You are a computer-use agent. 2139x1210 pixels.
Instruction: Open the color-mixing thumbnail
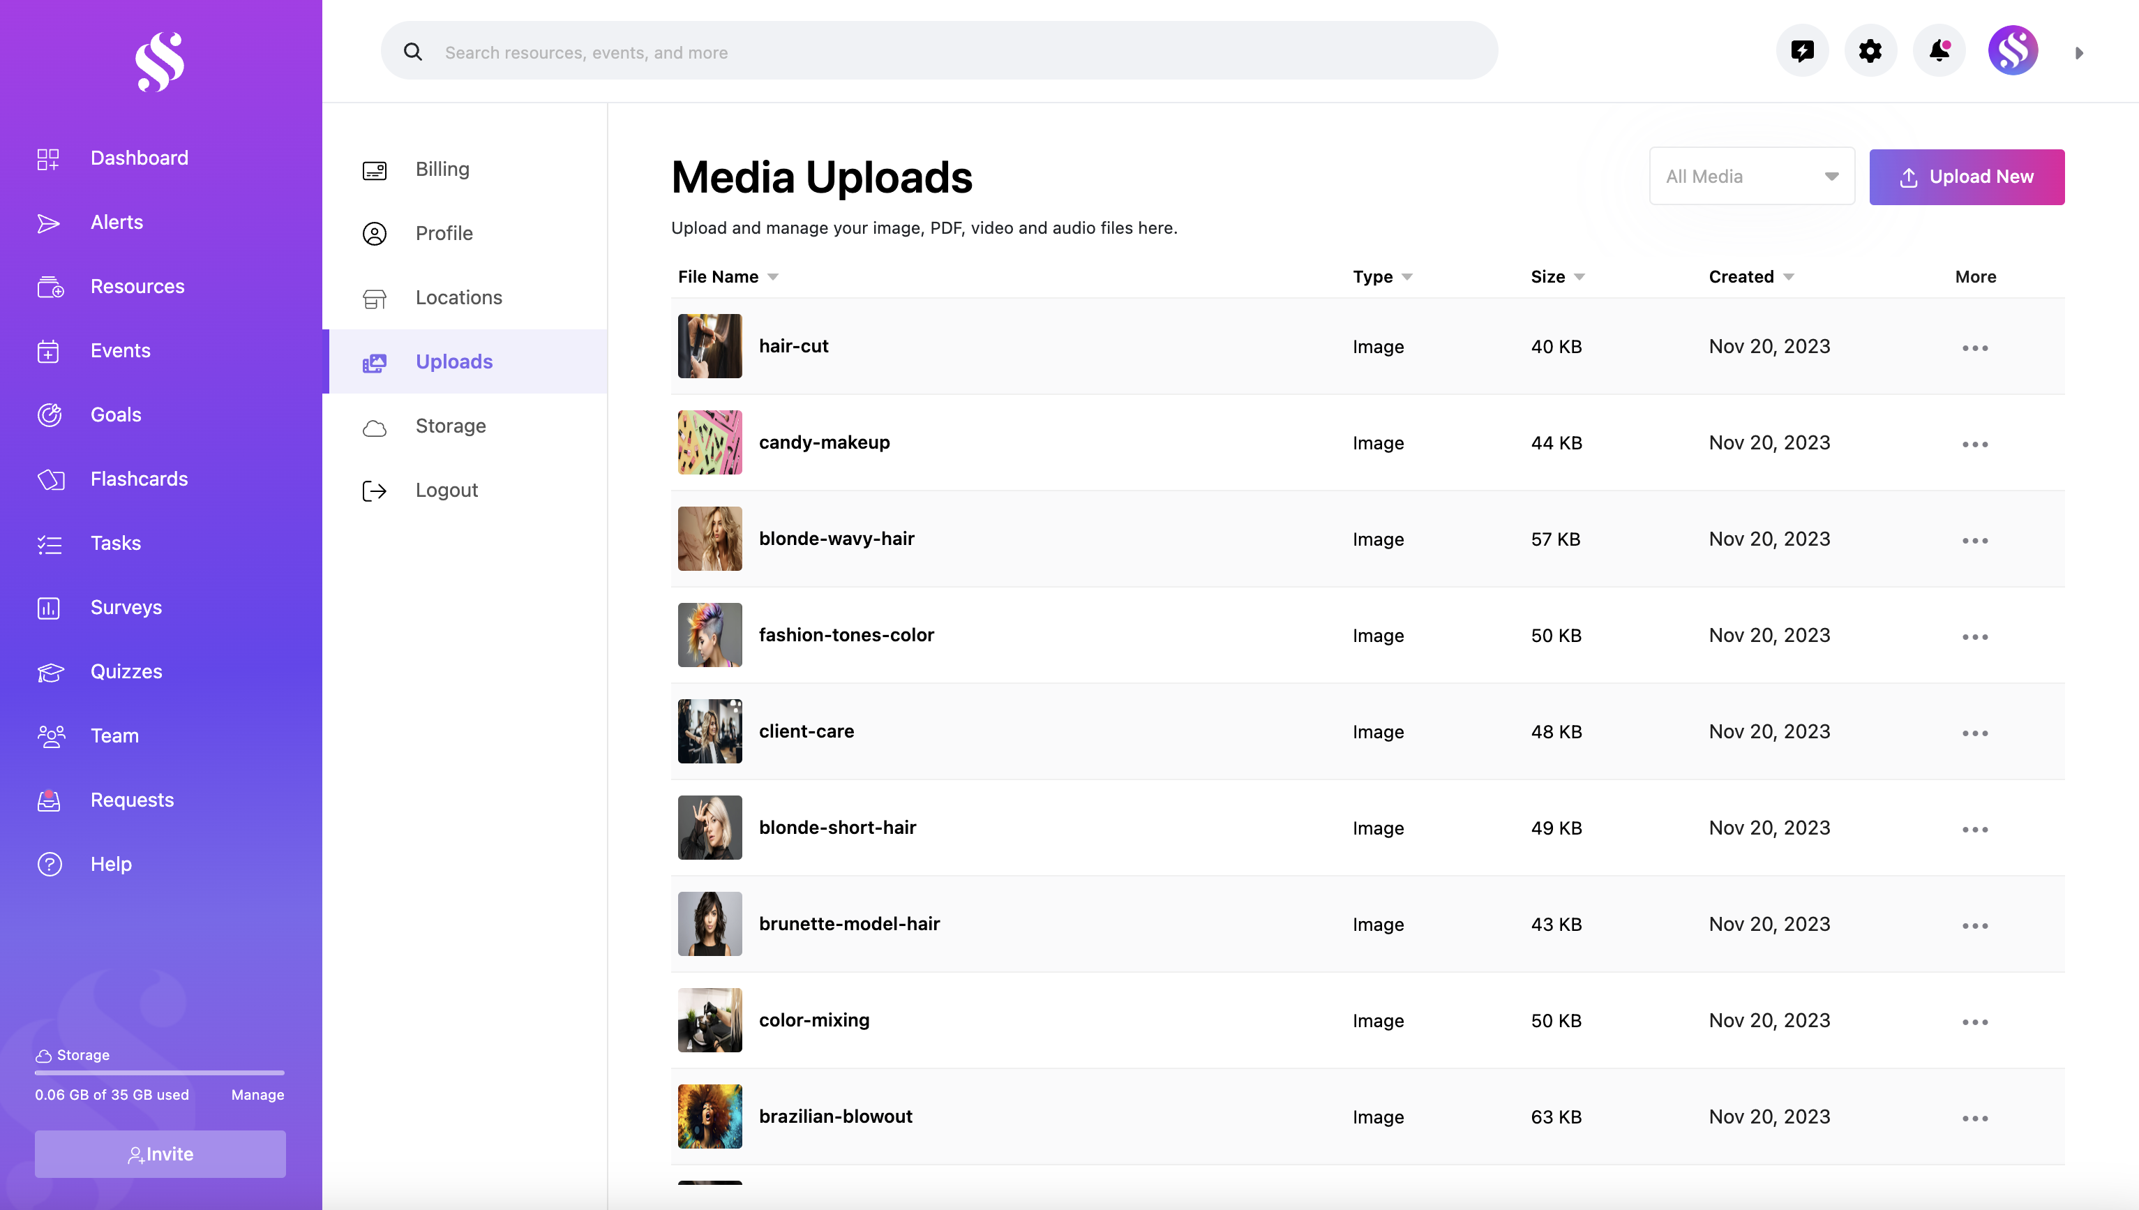(710, 1020)
